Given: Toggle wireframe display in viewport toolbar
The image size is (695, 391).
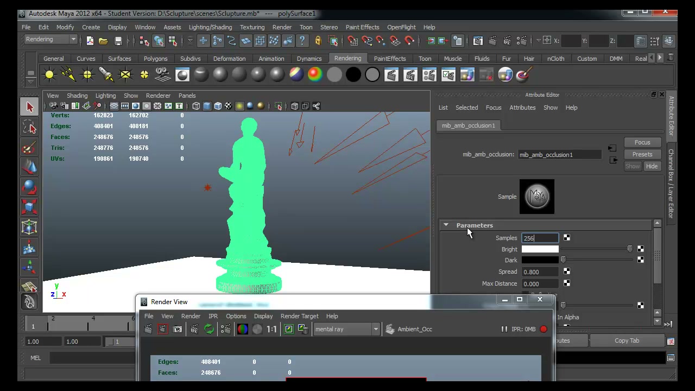Looking at the screenshot, I should pyautogui.click(x=196, y=106).
